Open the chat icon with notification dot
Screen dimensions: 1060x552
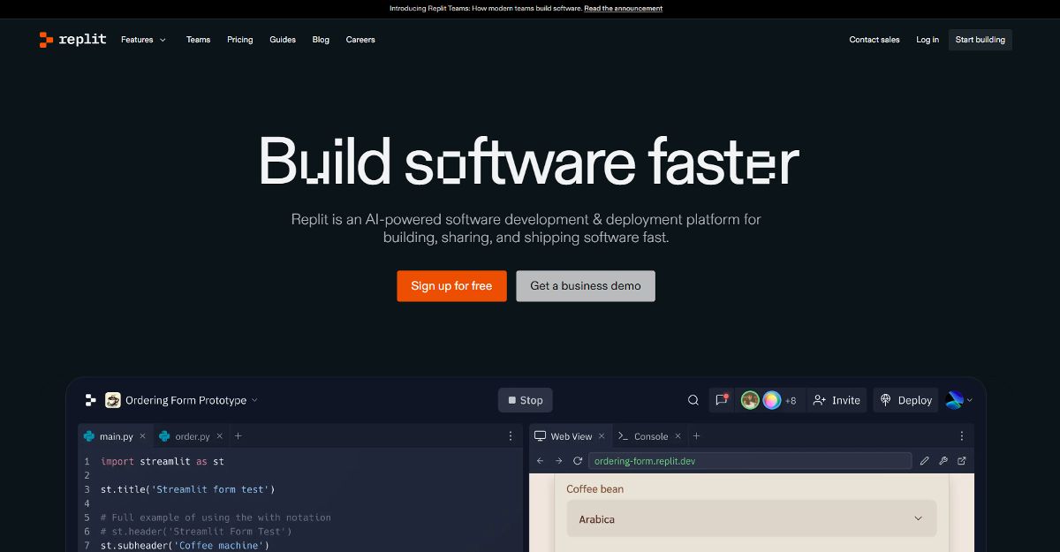coord(722,400)
